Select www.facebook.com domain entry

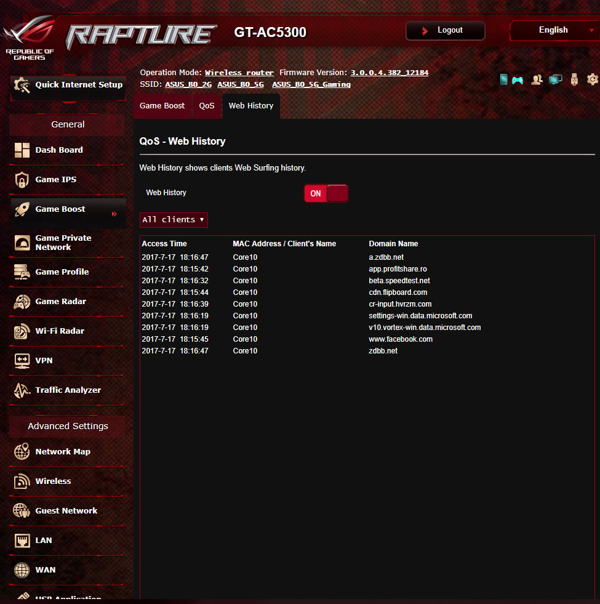[401, 339]
